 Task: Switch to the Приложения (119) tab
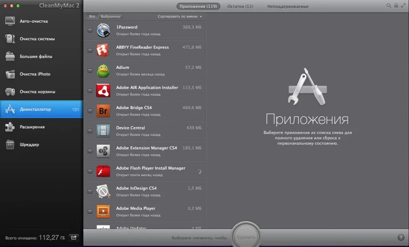coord(198,6)
